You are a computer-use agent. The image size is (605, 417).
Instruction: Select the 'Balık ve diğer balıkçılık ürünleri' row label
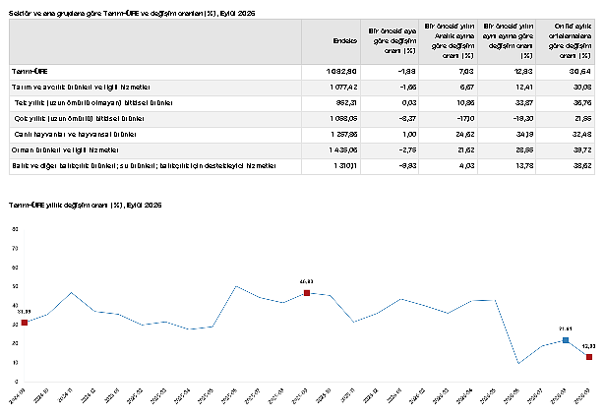pos(144,166)
